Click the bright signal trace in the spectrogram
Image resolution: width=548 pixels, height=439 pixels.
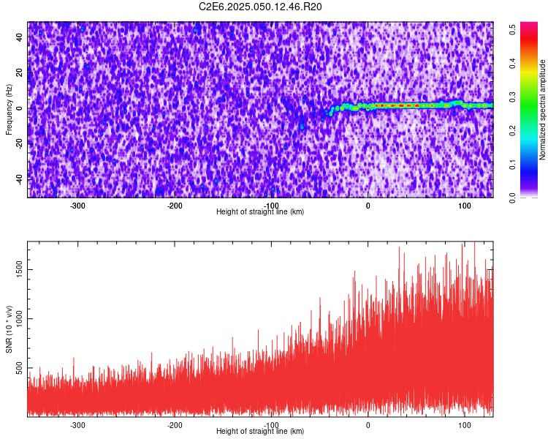pyautogui.click(x=412, y=105)
